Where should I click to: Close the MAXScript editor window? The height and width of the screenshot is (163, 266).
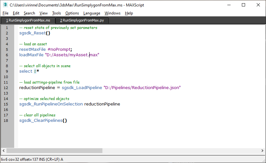click(258, 5)
